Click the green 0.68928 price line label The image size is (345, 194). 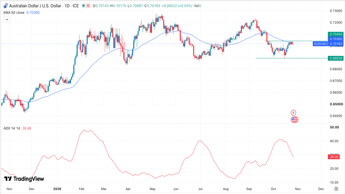click(x=336, y=58)
